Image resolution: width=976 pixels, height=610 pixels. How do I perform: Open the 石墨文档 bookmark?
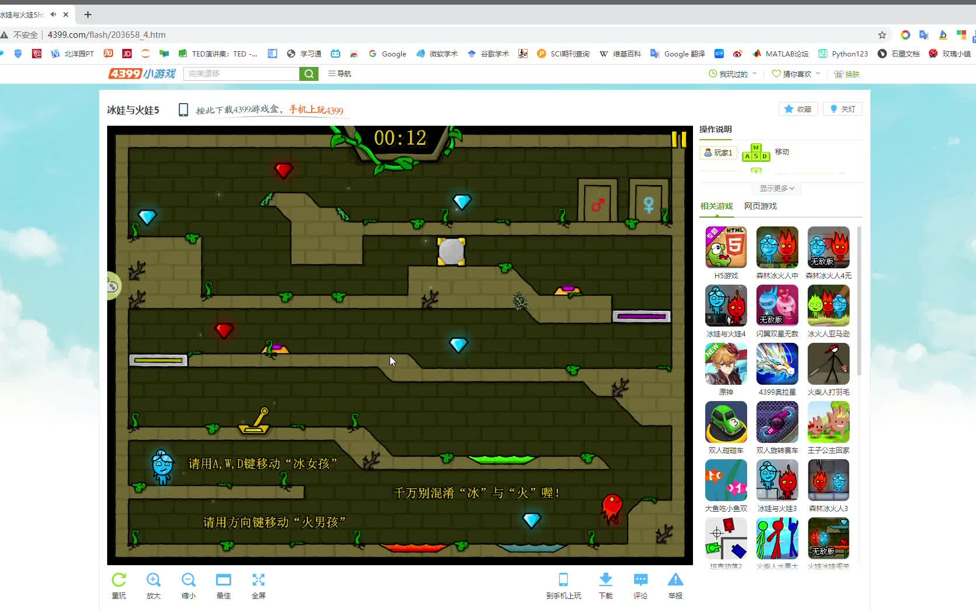click(899, 54)
